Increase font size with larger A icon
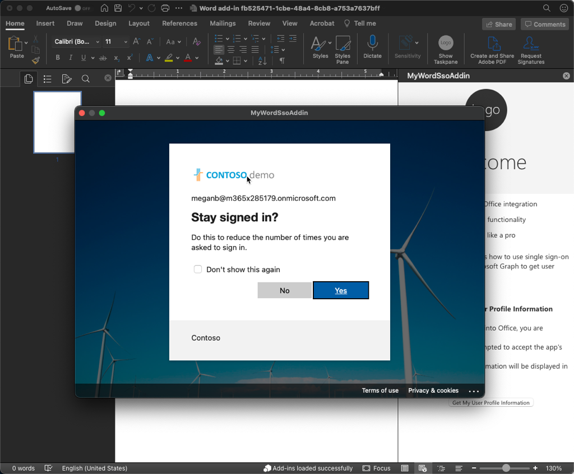 pos(137,41)
